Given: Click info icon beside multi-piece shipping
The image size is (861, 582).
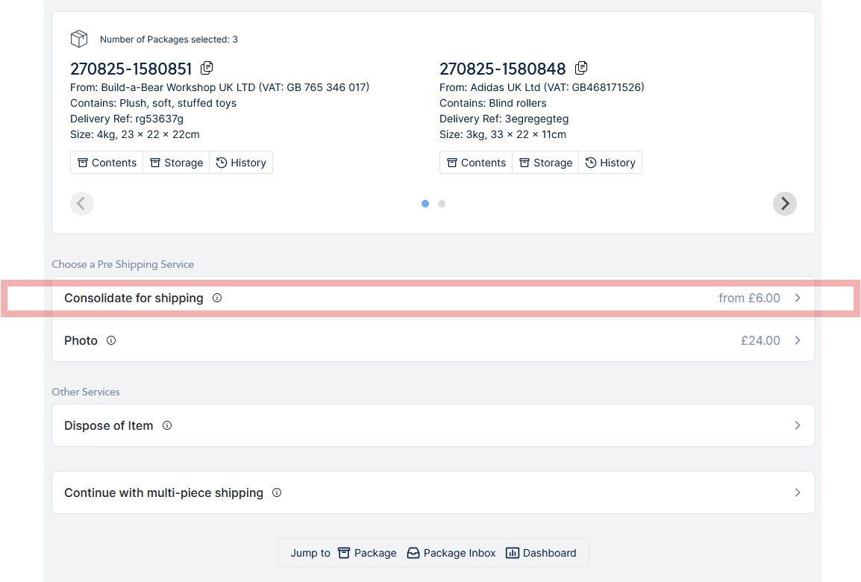Looking at the screenshot, I should [277, 492].
